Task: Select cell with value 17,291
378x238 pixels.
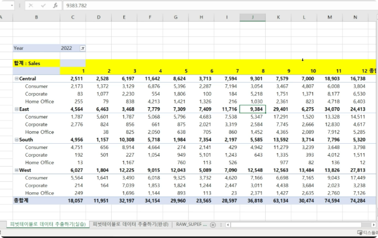Action: tap(278, 117)
